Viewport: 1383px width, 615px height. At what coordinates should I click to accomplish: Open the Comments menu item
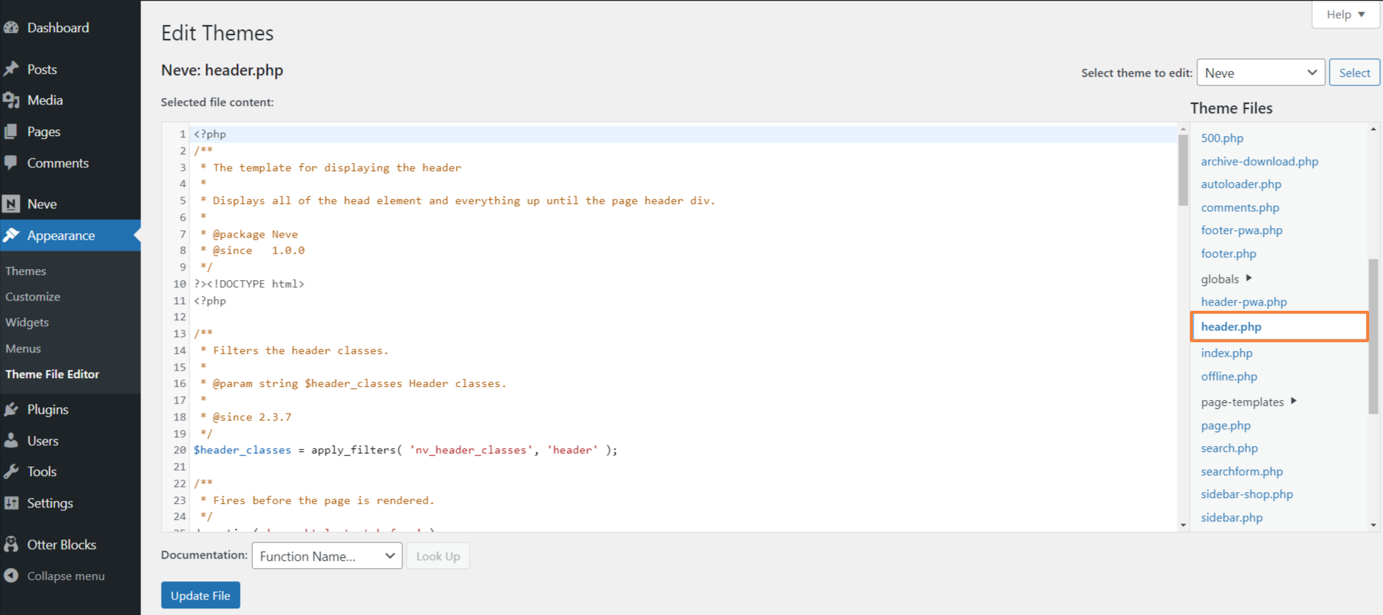coord(58,163)
